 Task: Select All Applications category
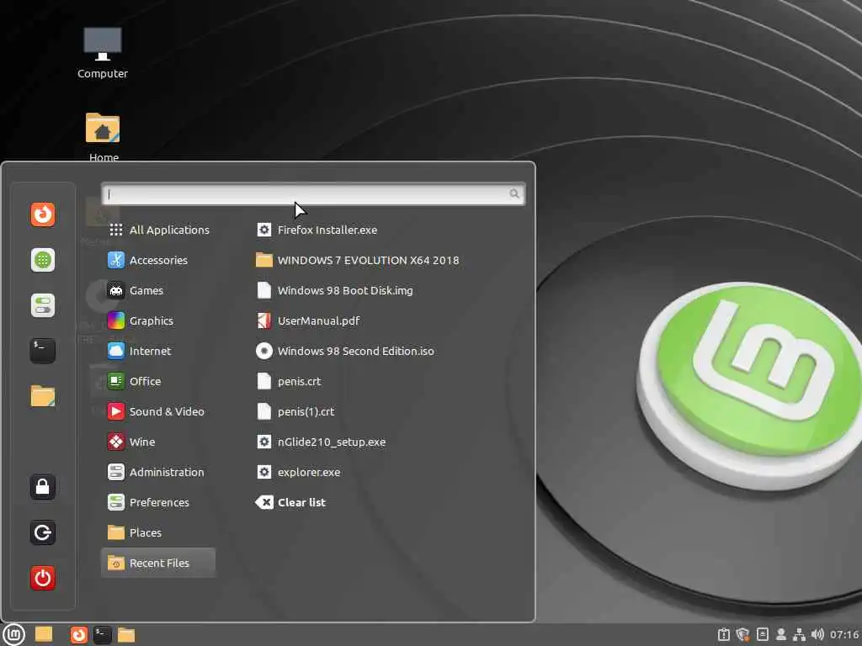158,230
